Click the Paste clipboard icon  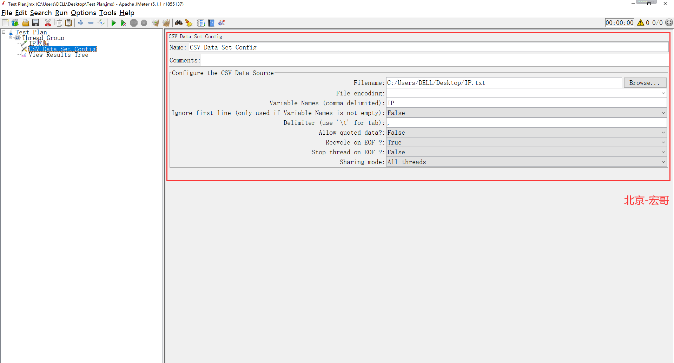pos(69,23)
